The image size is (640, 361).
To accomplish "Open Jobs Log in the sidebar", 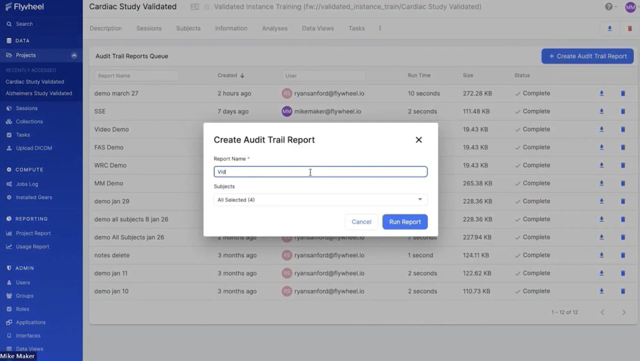I will [x=27, y=184].
